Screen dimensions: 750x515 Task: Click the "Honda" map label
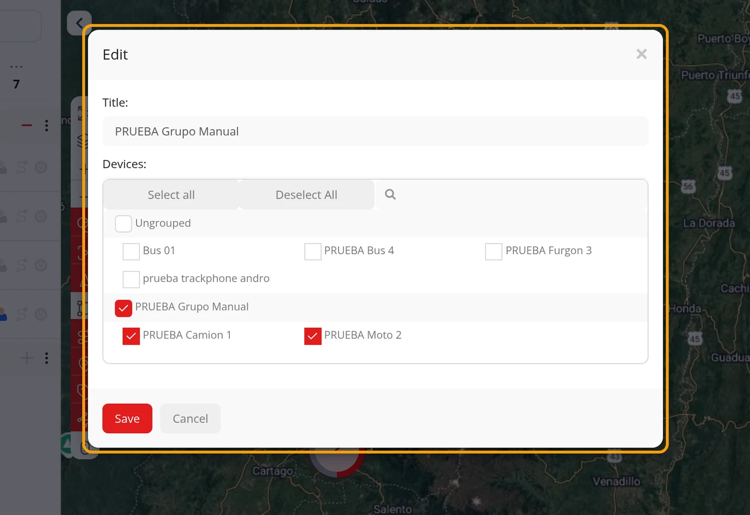tap(685, 308)
